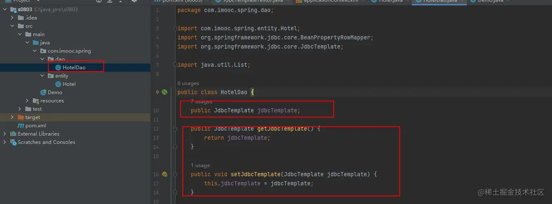Expand the .idea folder
Screen dimensions: 552x204
[x=12, y=18]
